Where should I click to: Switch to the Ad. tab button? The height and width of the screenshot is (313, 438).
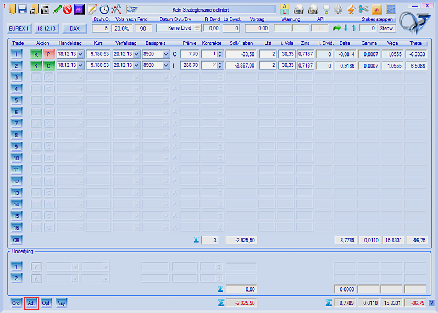tap(31, 303)
